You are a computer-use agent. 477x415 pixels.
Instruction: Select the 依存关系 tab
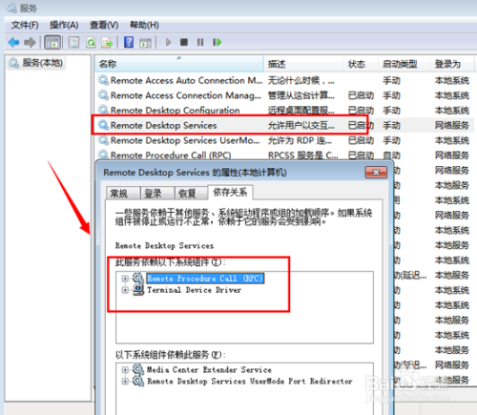[230, 192]
